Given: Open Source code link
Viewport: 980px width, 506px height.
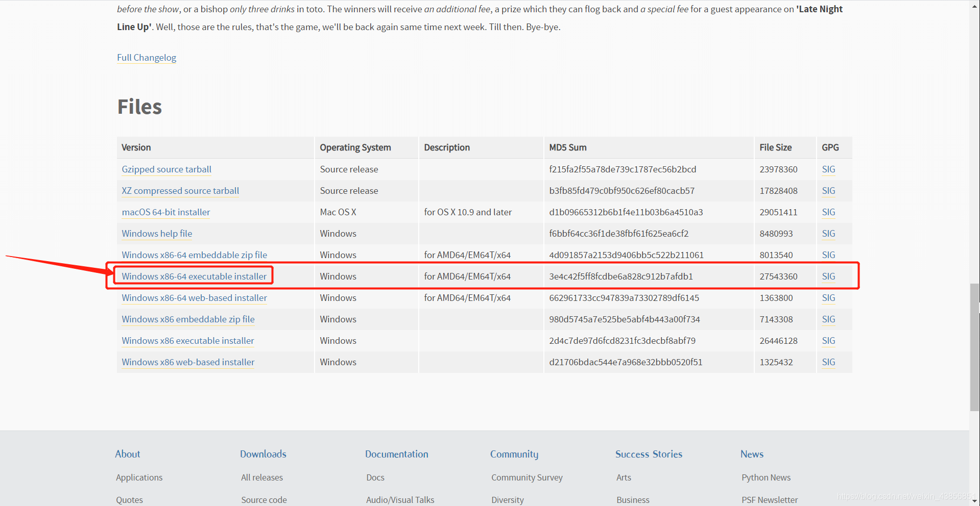Looking at the screenshot, I should (264, 500).
